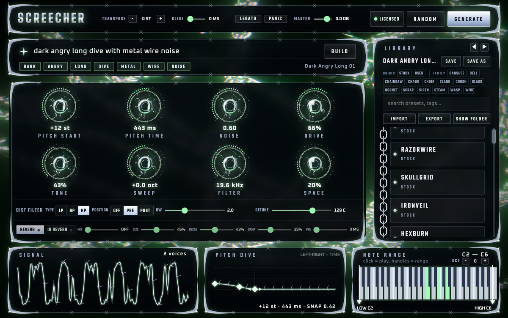Click the Detune slider handle
This screenshot has width=508, height=318.
pos(312,210)
